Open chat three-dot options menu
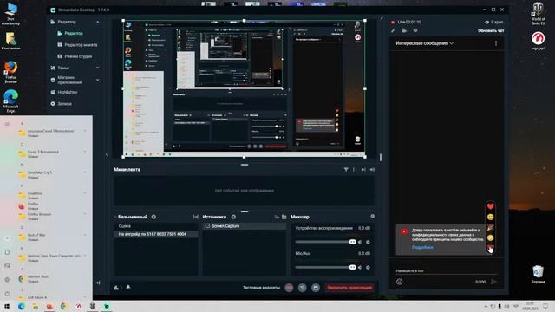The height and width of the screenshot is (312, 555). [495, 43]
